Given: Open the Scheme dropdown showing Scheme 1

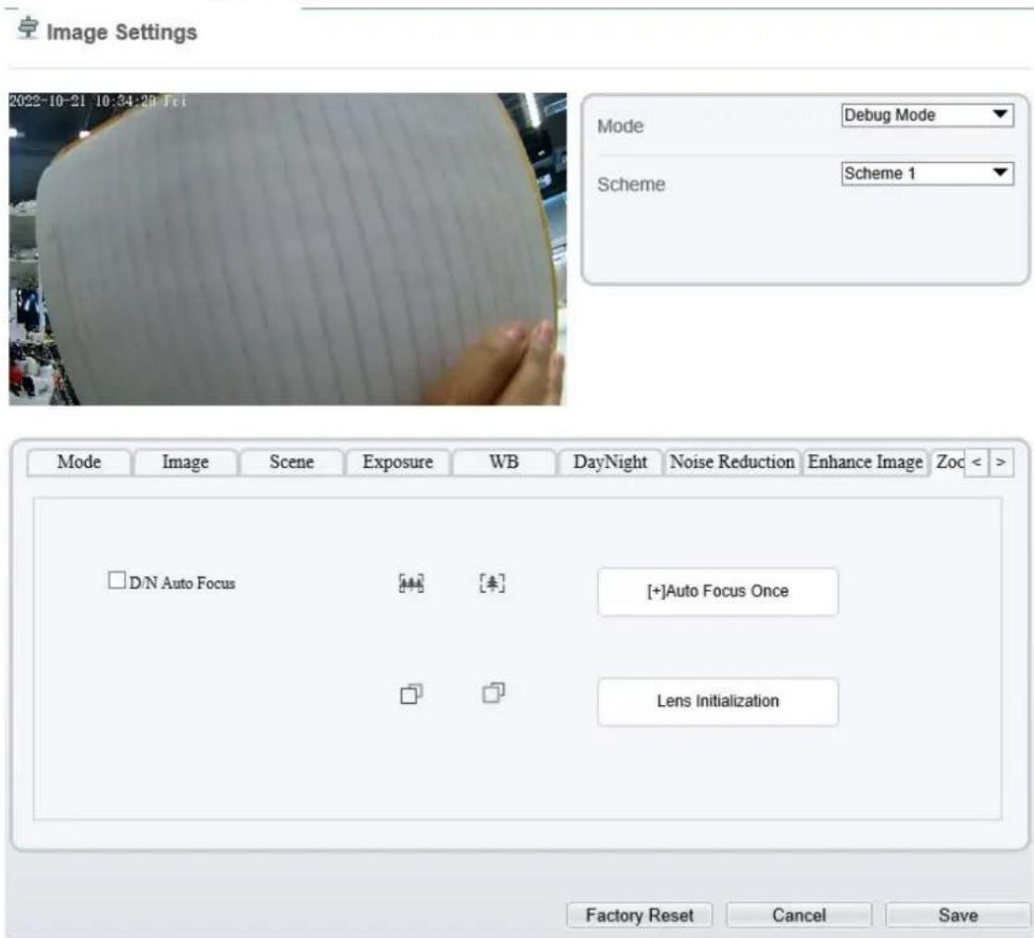Looking at the screenshot, I should (x=928, y=173).
